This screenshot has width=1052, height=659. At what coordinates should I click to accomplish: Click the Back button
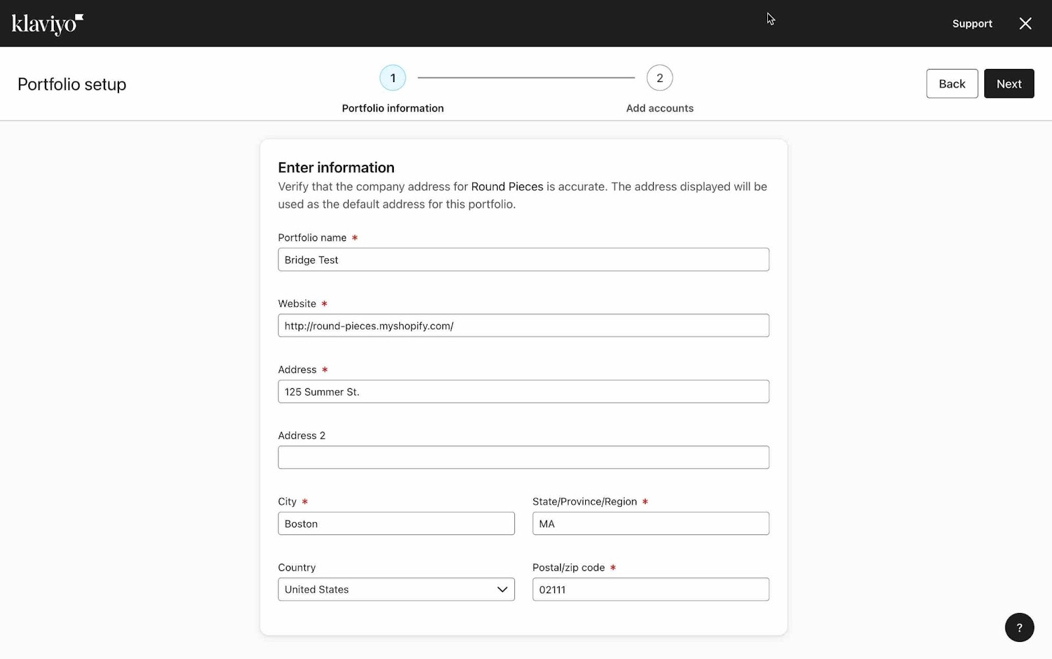pyautogui.click(x=951, y=83)
